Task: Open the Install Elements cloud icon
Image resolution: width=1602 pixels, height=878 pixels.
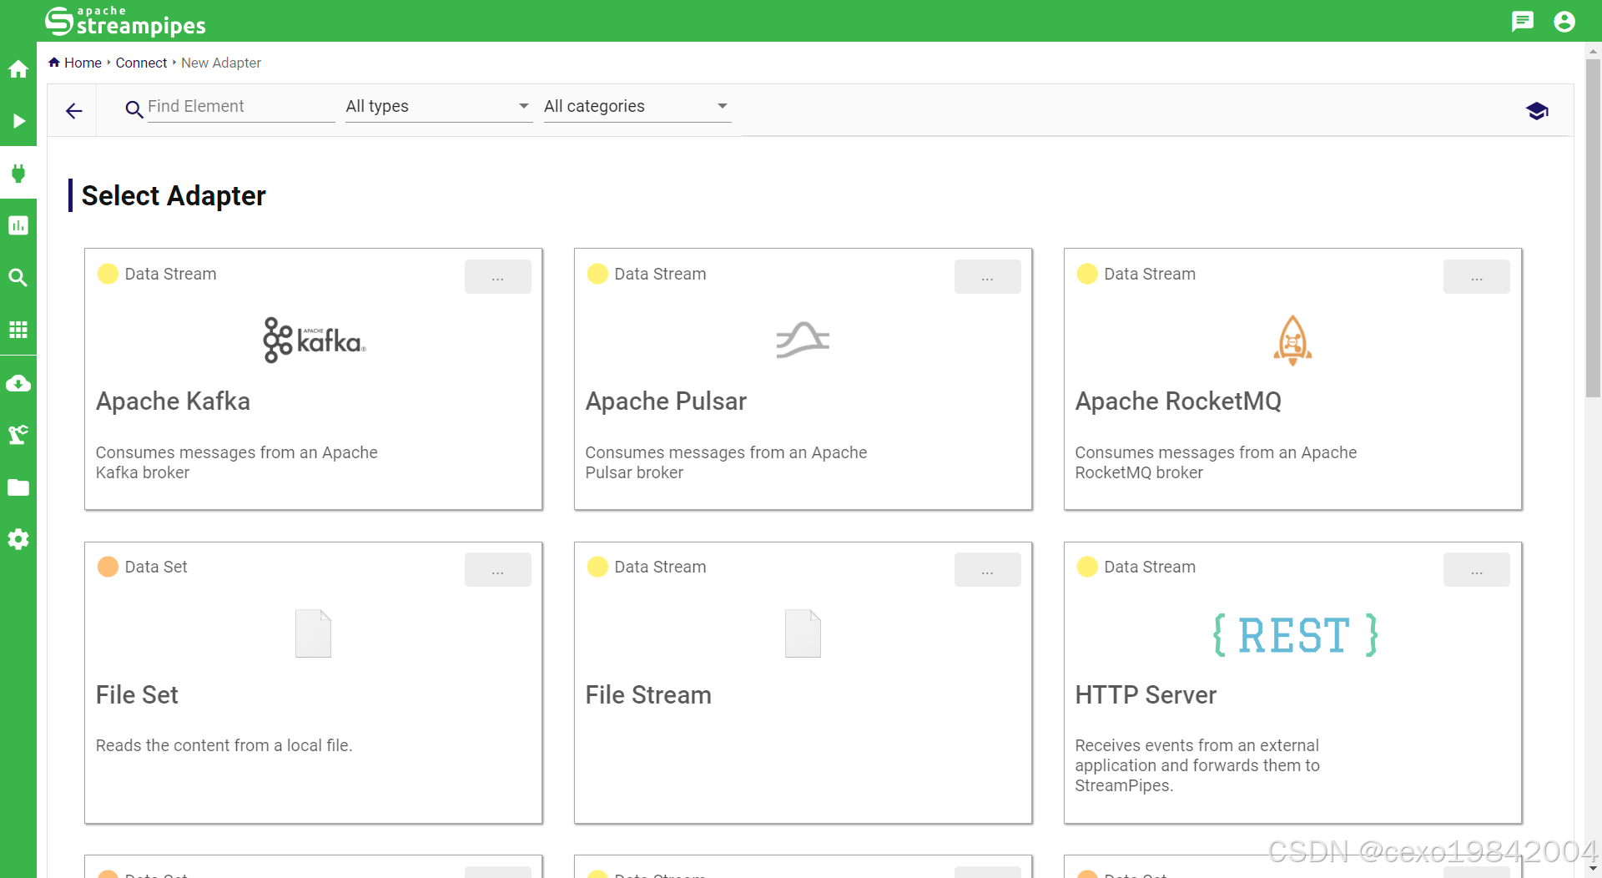Action: point(18,382)
